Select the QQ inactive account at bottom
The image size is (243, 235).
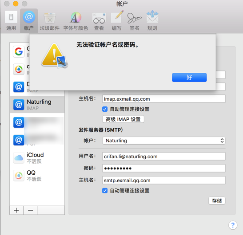pos(37,176)
